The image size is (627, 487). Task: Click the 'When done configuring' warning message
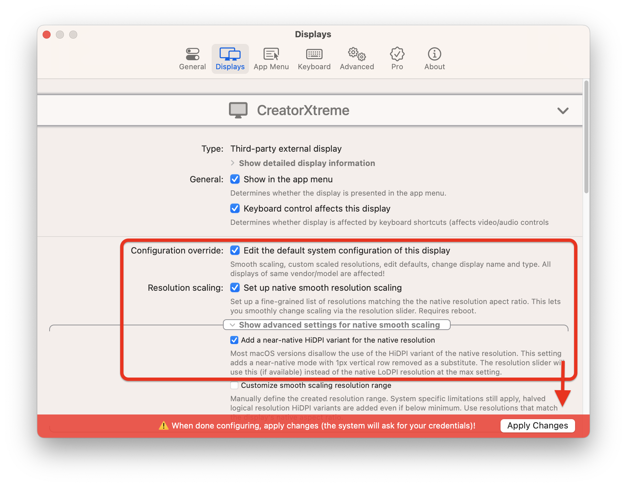click(x=323, y=425)
